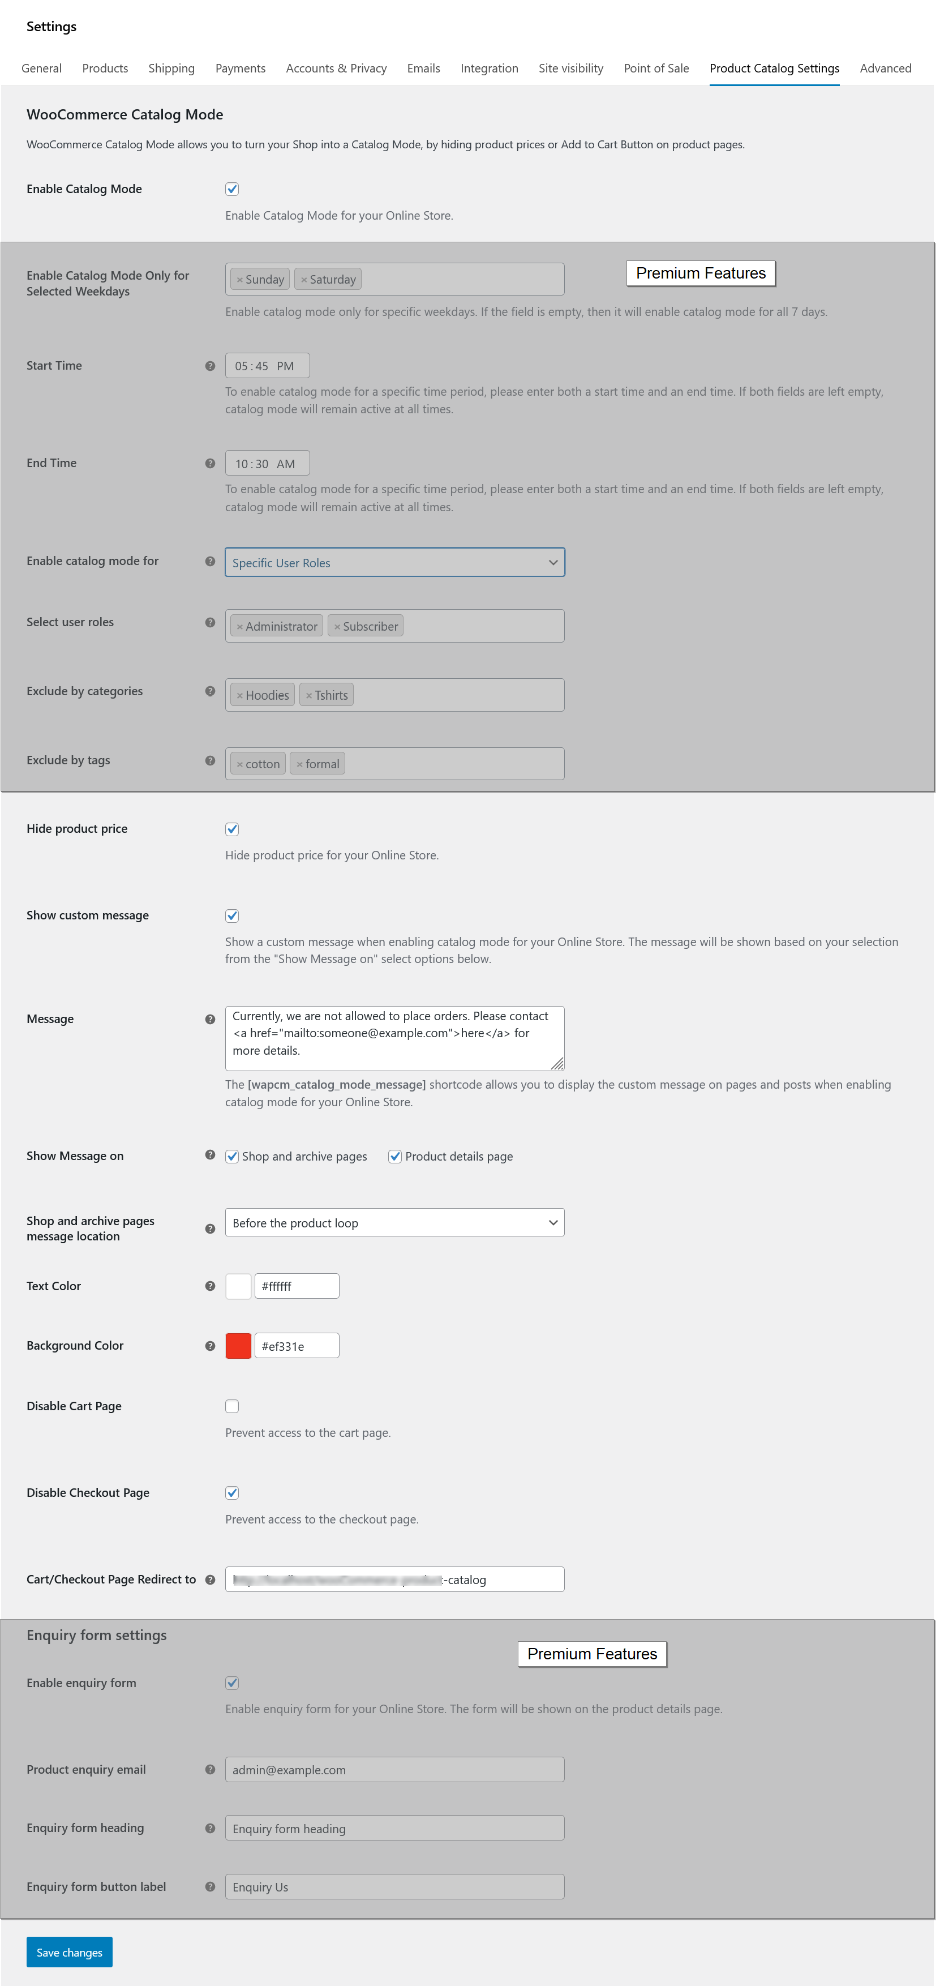Switch to the Shipping tab
940x1986 pixels.
click(x=171, y=68)
